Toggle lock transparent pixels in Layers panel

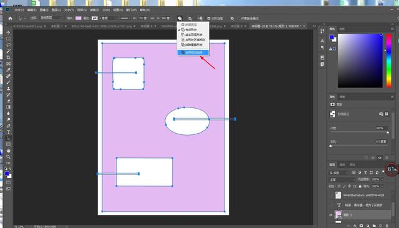[x=339, y=186]
